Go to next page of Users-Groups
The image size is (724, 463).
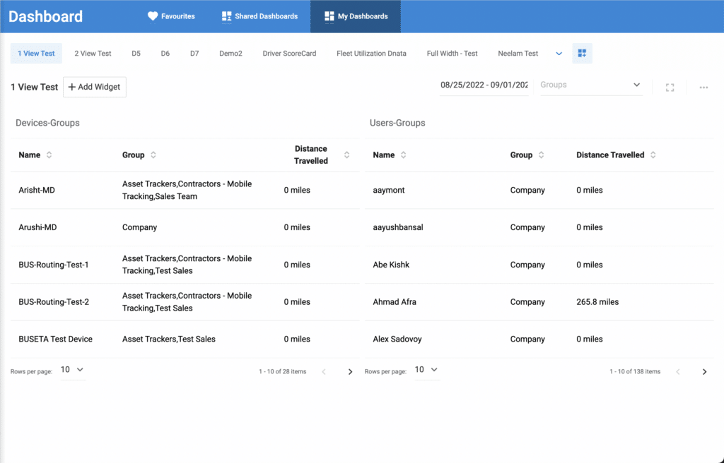pos(704,372)
